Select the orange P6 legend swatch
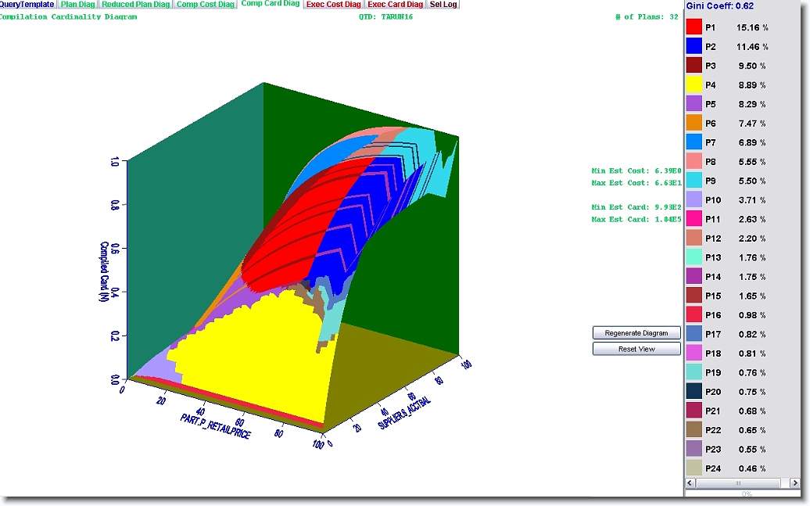Viewport: 810px width, 506px height. [x=694, y=124]
